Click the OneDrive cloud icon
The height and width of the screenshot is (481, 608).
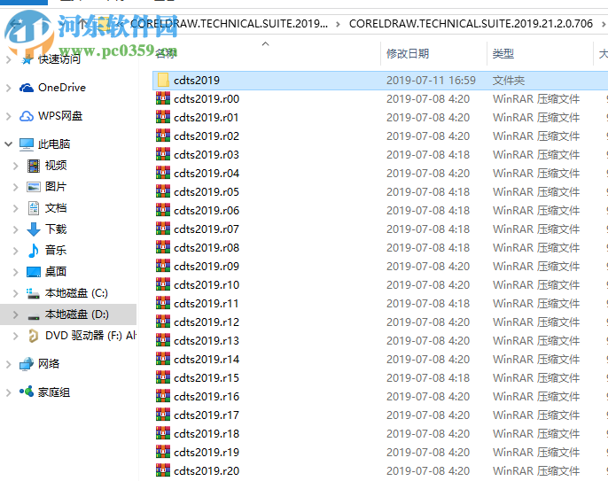pos(27,88)
